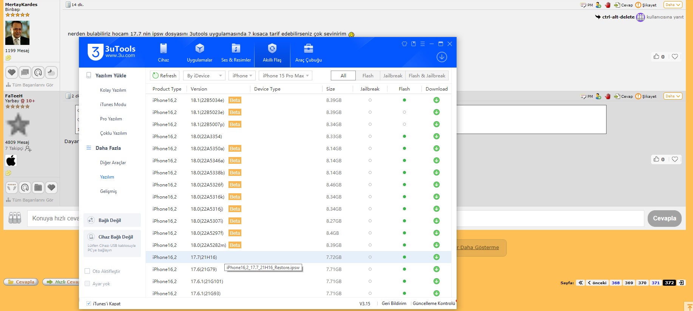Open the Cihaz tab in 3uTools
This screenshot has height=311, width=693.
point(163,52)
